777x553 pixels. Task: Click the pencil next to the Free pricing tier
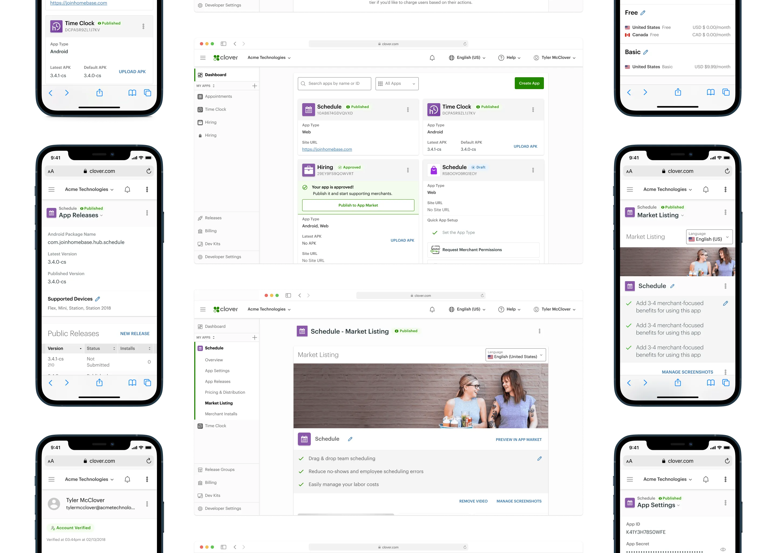pos(643,13)
